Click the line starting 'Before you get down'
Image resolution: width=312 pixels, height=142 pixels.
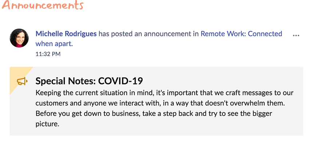coord(154,114)
